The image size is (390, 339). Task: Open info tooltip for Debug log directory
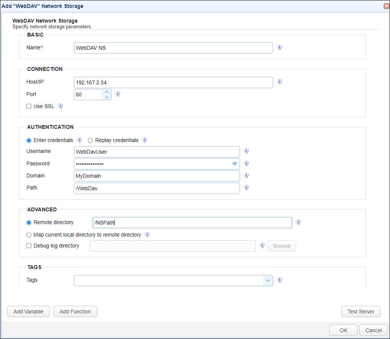pyautogui.click(x=262, y=246)
